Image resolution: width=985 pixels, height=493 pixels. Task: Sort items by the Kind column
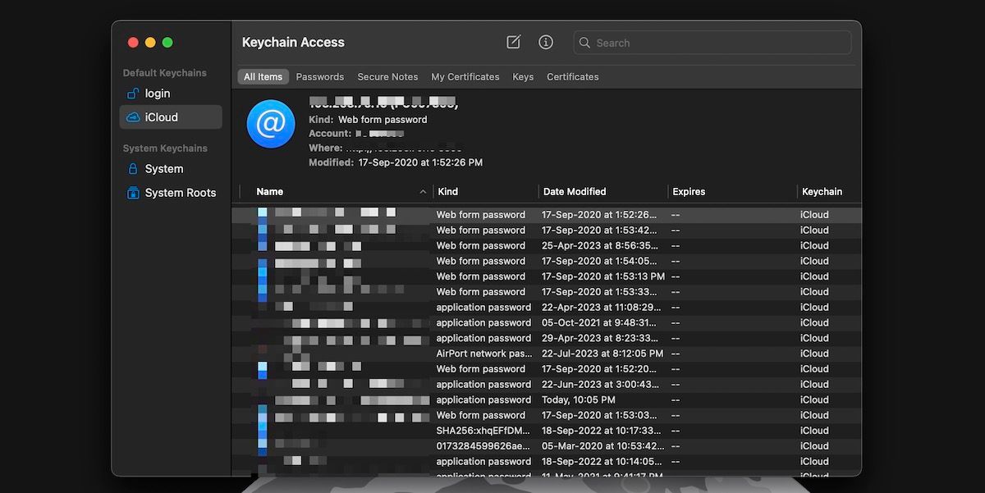click(447, 191)
